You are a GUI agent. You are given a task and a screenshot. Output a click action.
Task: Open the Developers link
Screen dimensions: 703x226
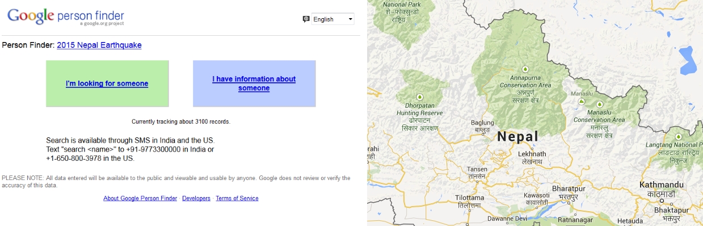click(x=196, y=198)
